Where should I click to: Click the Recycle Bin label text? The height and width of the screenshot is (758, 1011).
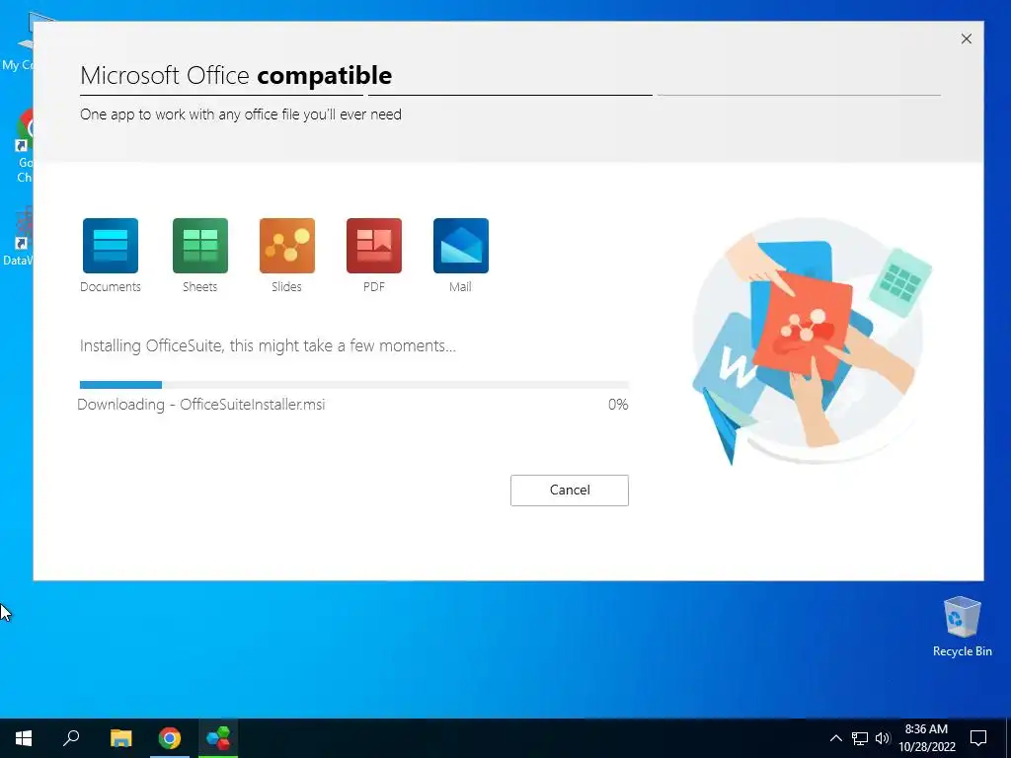(962, 651)
